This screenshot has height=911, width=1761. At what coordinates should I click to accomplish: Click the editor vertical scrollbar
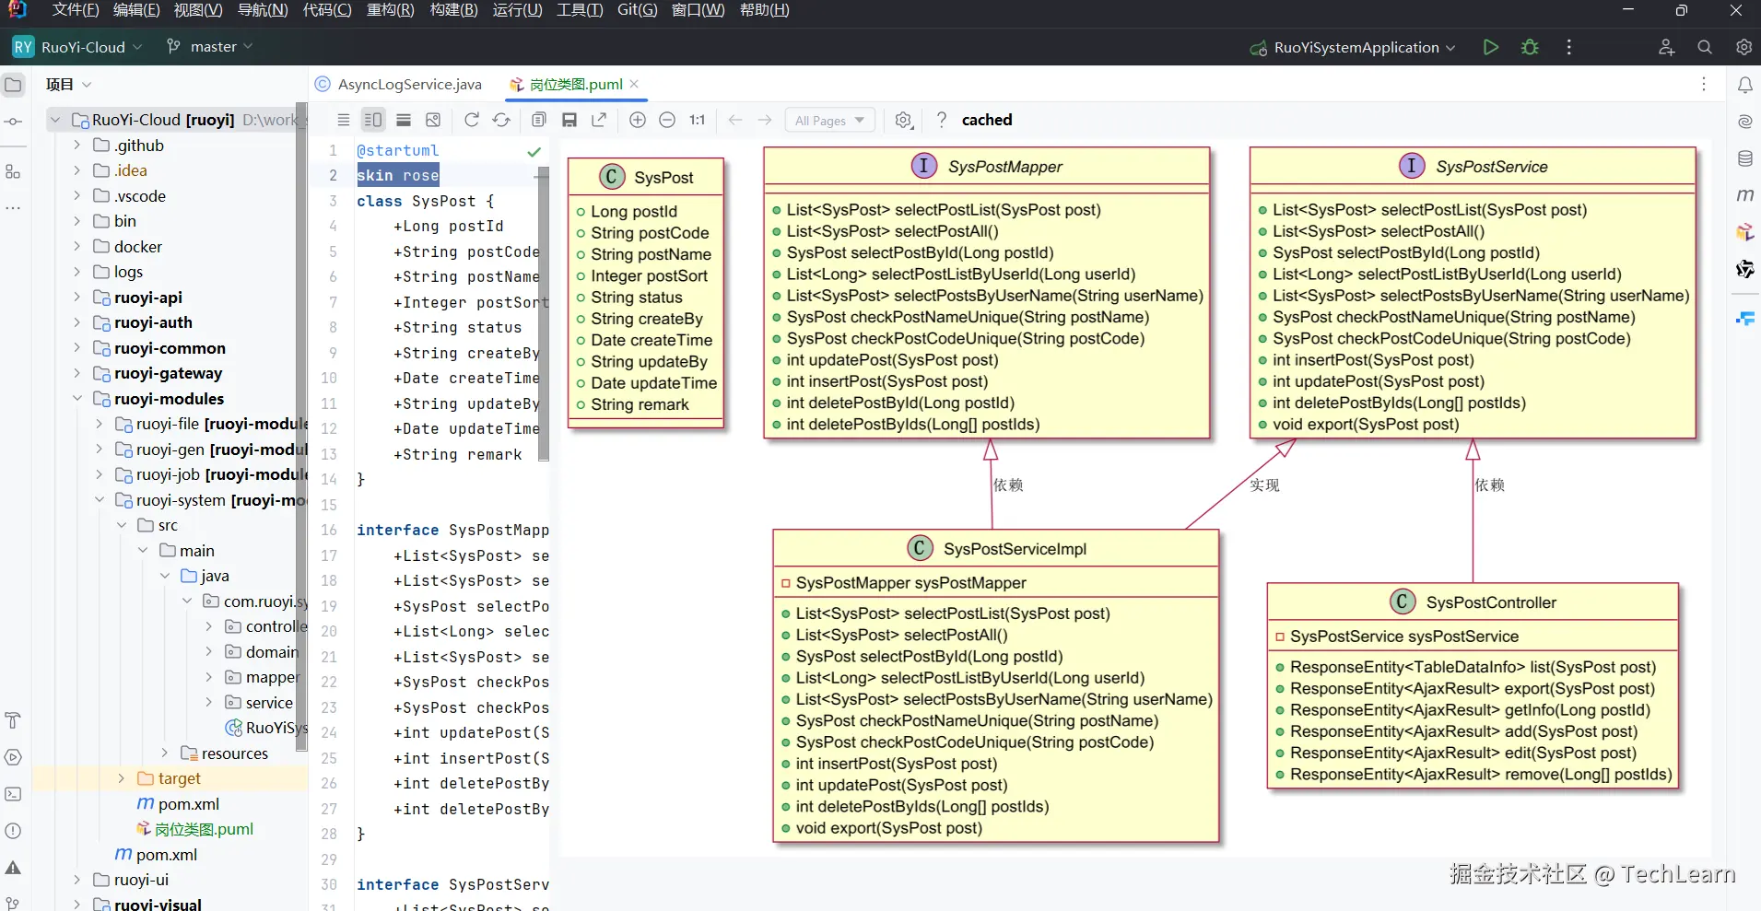point(544,313)
